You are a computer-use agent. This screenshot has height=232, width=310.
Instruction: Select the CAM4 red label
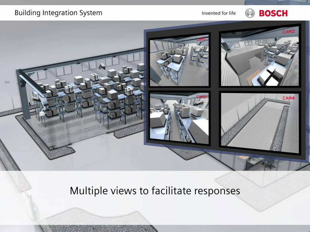point(288,98)
